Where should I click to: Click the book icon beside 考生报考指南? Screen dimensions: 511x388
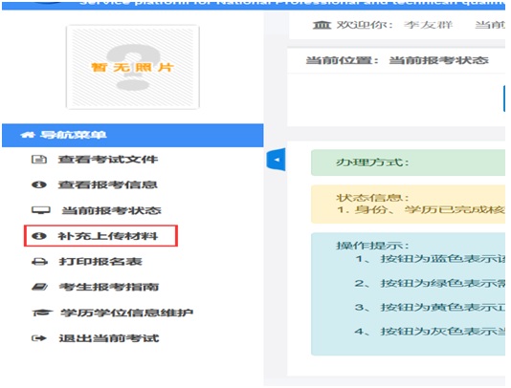[x=39, y=287]
